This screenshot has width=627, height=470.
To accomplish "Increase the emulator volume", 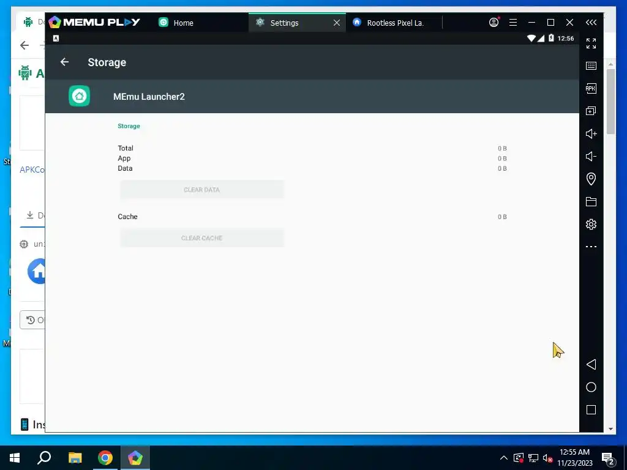I will point(591,133).
